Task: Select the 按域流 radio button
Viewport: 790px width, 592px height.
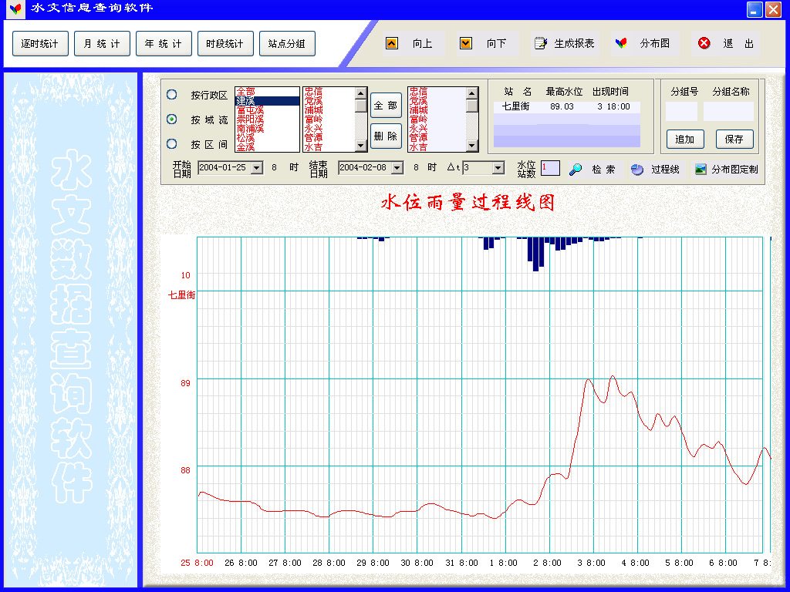Action: [172, 119]
